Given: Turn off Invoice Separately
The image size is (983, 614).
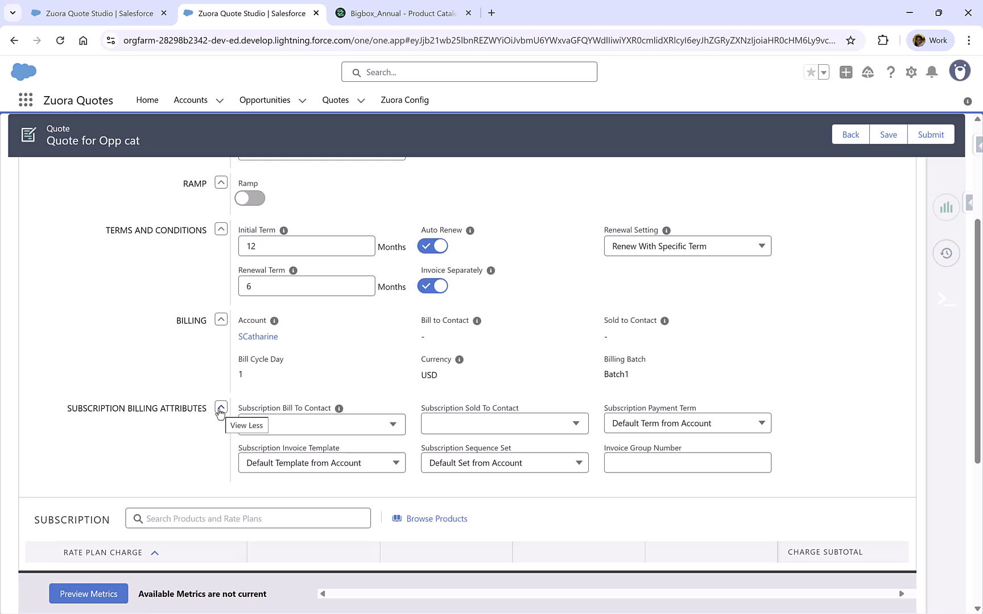Looking at the screenshot, I should click(x=432, y=286).
